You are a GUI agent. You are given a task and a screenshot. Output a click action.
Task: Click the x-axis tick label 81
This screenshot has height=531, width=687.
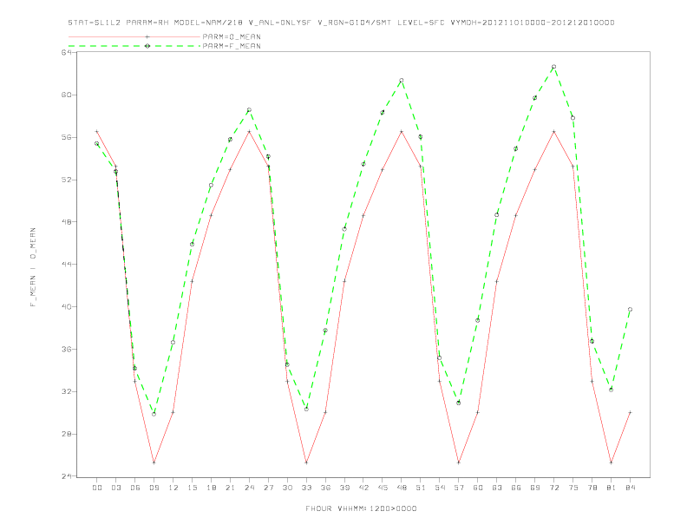[612, 488]
